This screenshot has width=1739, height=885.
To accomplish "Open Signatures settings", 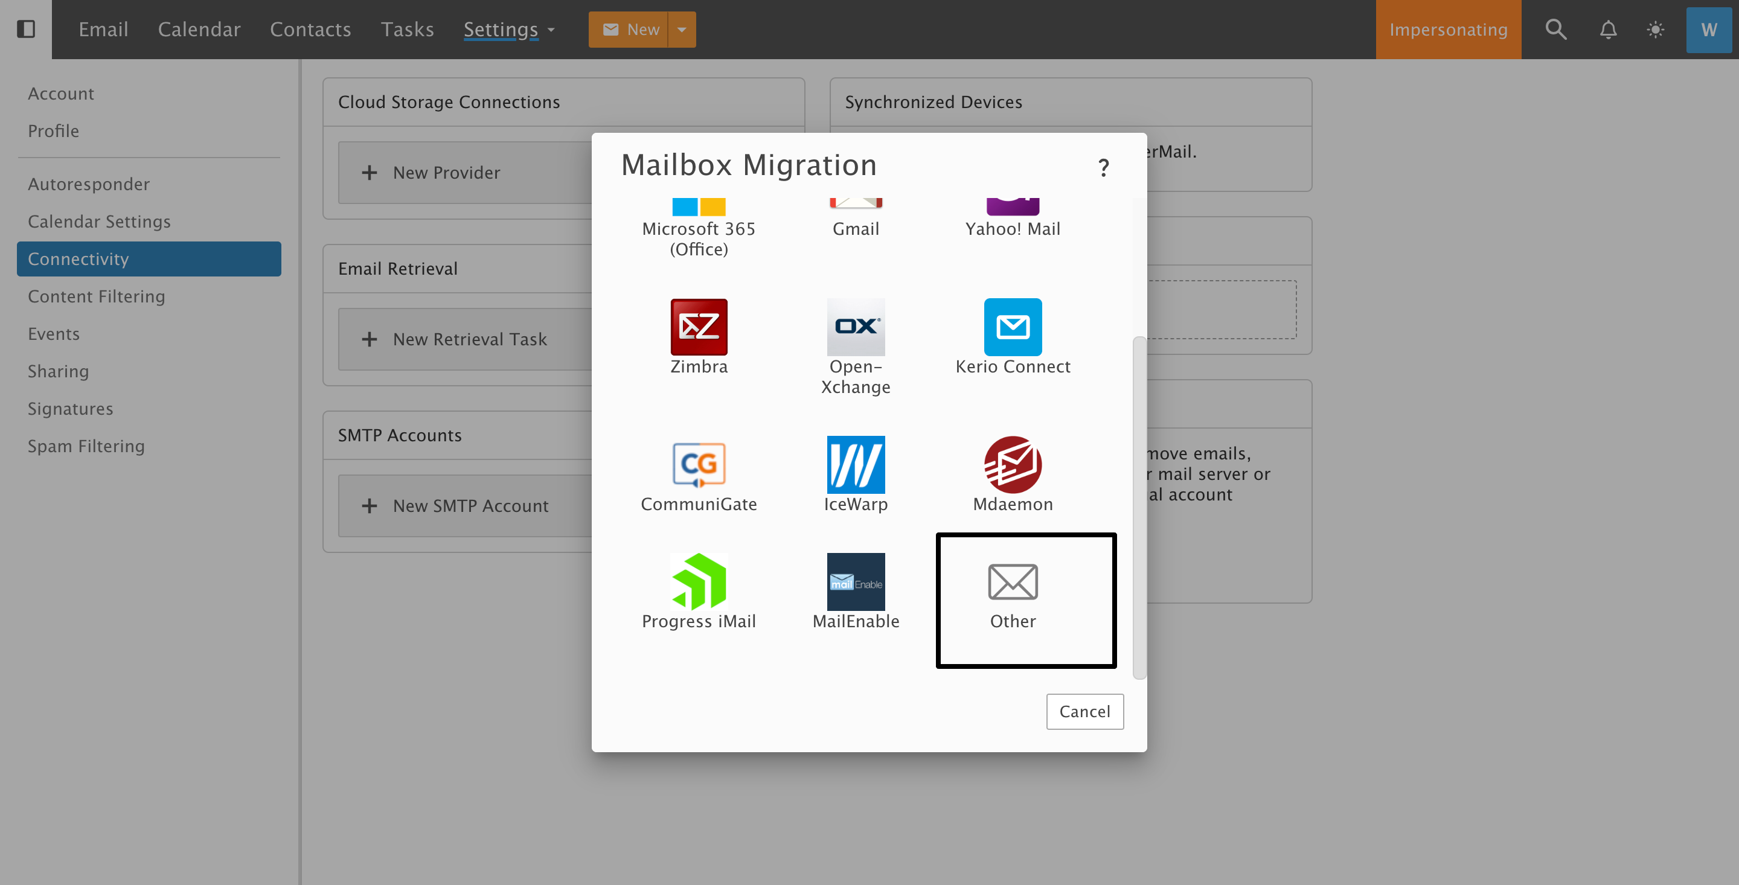I will click(149, 409).
